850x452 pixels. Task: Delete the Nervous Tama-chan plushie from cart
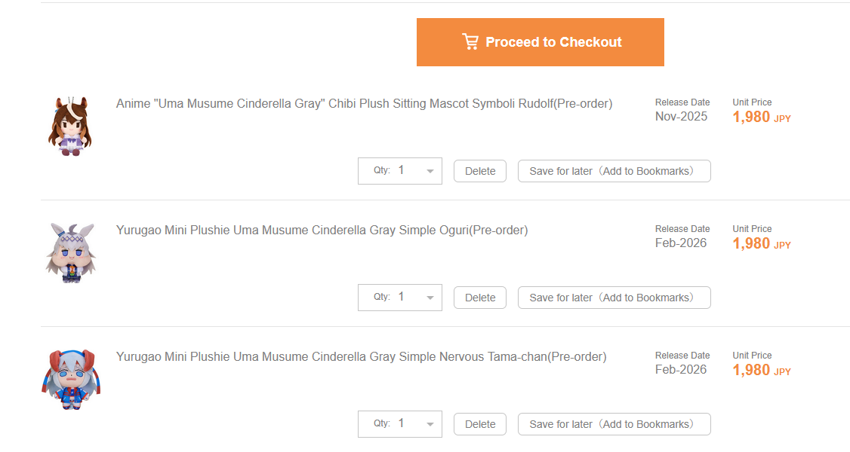(x=480, y=424)
